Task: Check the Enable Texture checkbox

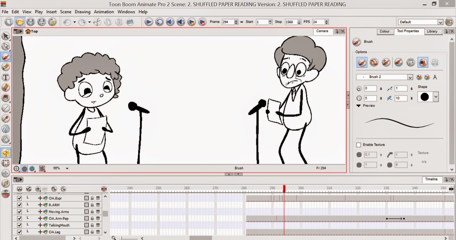Action: [x=359, y=145]
